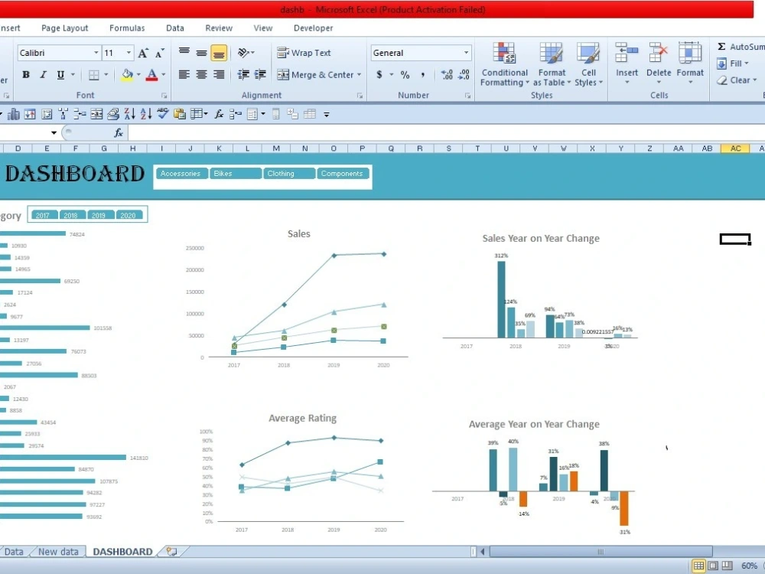This screenshot has width=765, height=574.
Task: Click the Insert Worksheet tab icon
Action: [171, 552]
